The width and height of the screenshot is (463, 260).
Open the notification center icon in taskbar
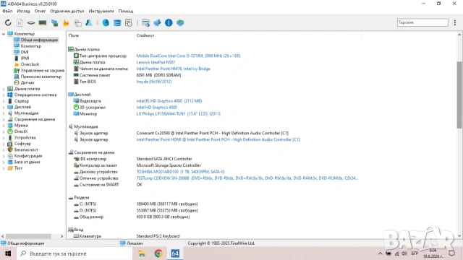pos(451,253)
